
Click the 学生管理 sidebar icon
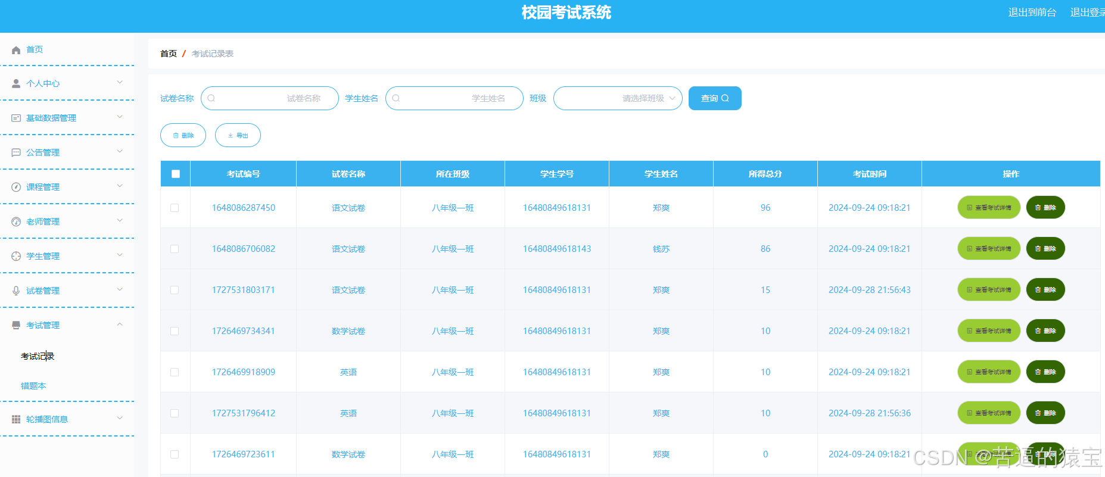tap(16, 256)
